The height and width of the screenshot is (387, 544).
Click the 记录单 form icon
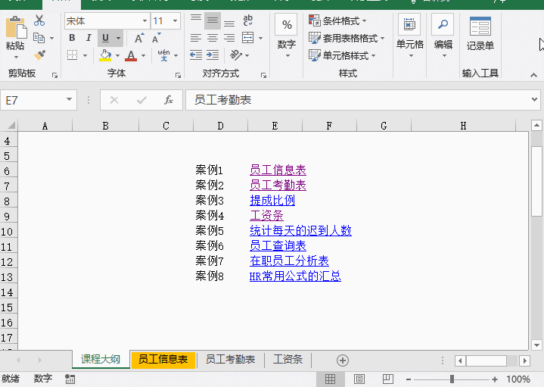480,27
